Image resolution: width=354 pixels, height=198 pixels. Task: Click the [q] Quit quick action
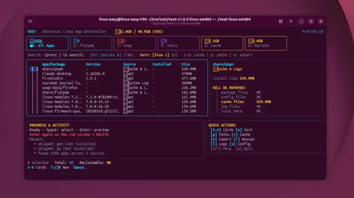(244, 149)
